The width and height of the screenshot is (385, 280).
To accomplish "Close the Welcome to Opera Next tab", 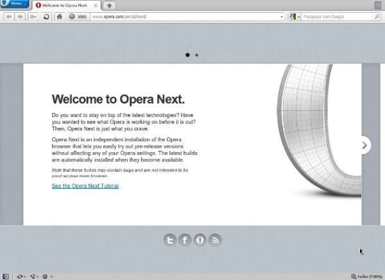I will (96, 5).
